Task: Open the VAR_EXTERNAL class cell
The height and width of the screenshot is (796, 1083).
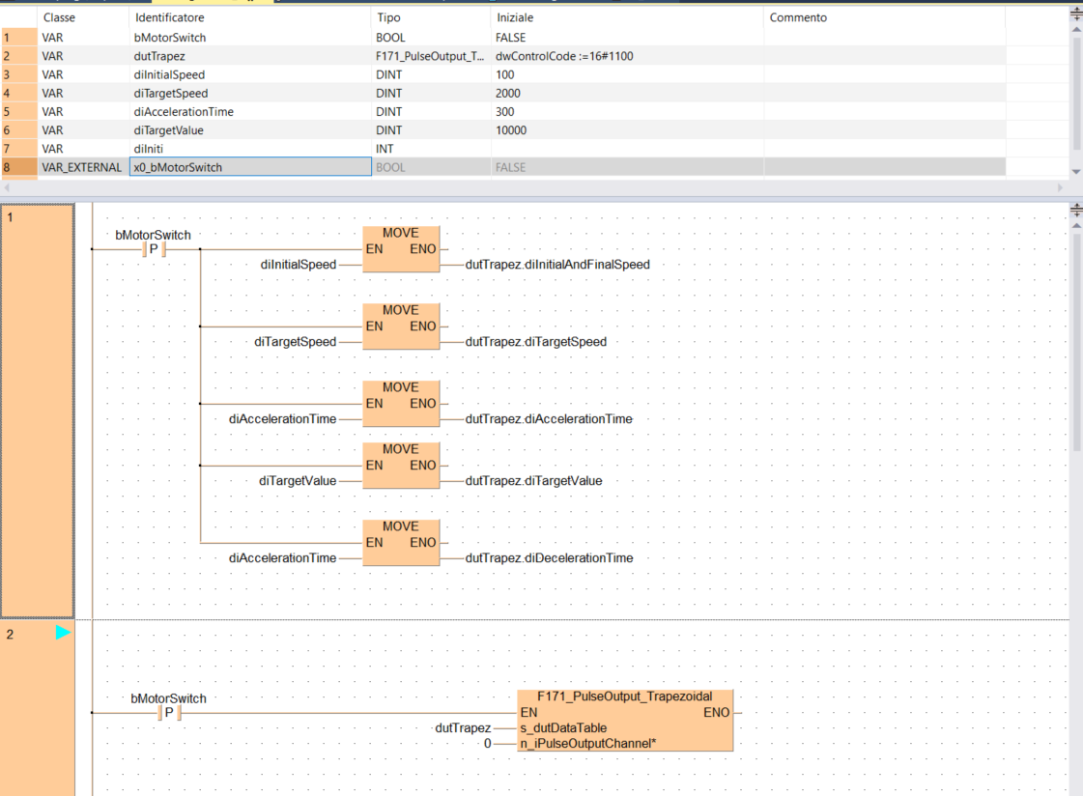Action: 82,167
